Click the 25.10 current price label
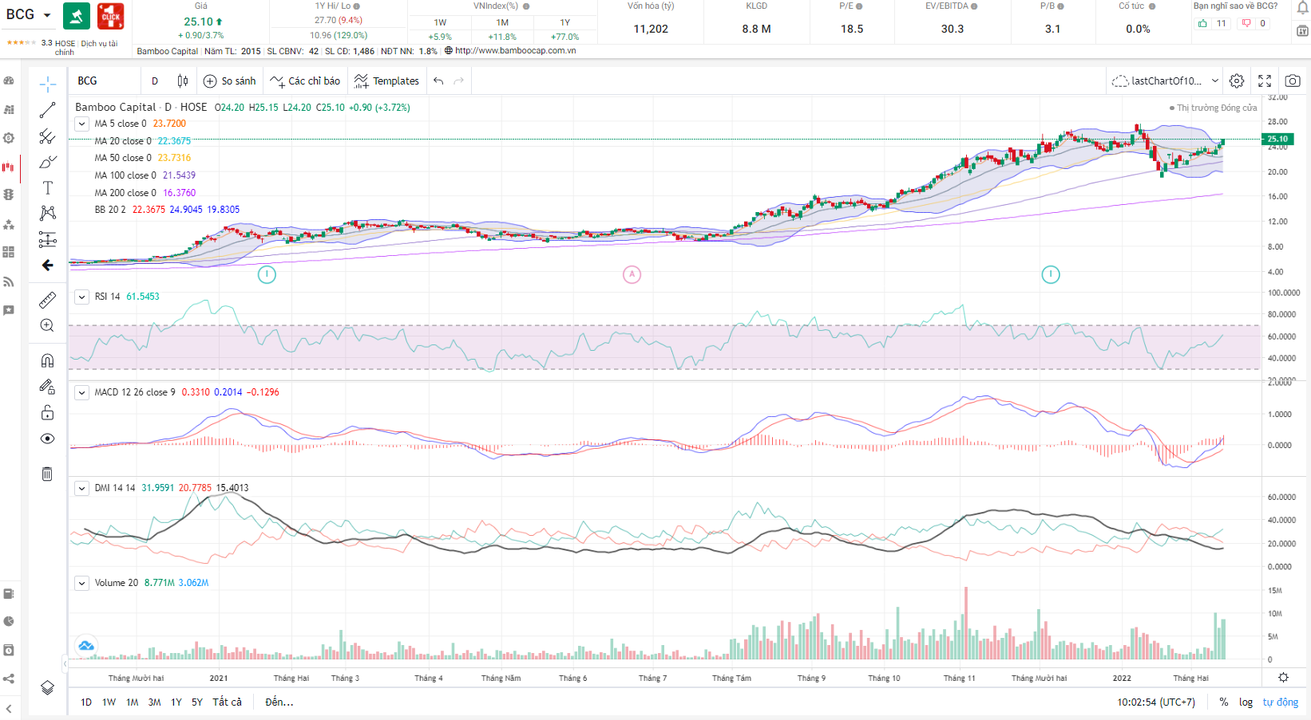Screen dimensions: 1311x720 tap(1277, 139)
